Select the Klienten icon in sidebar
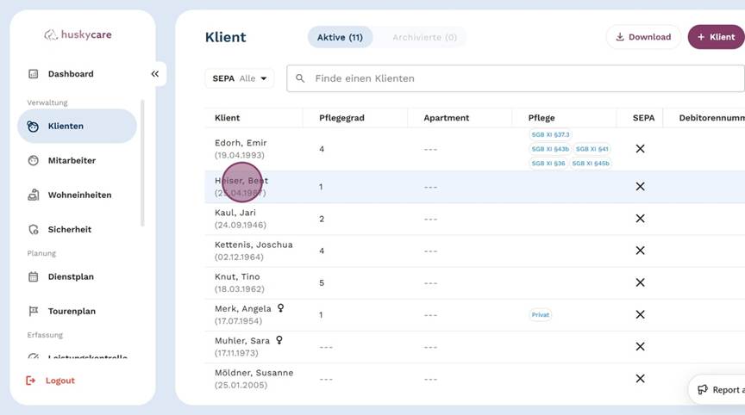The height and width of the screenshot is (415, 745). [x=33, y=126]
